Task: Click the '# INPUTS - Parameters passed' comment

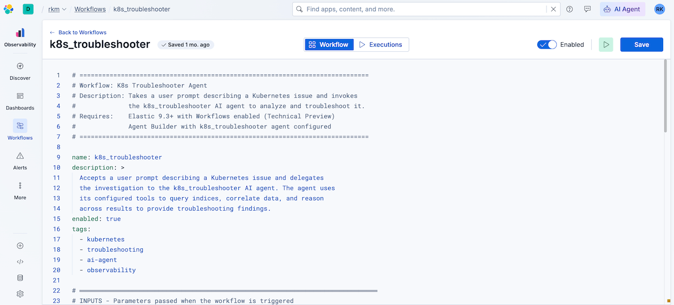Action: (x=183, y=301)
